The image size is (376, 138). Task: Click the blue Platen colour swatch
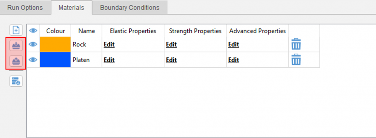[55, 60]
